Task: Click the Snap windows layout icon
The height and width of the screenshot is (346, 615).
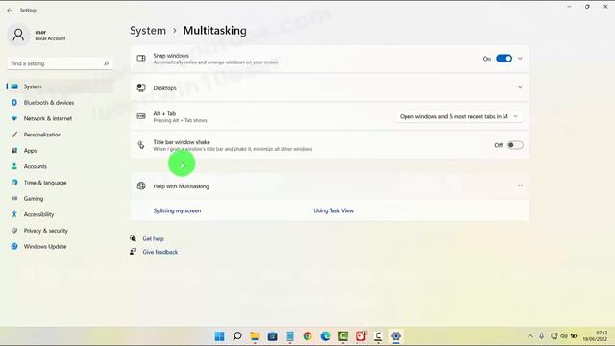Action: (141, 58)
